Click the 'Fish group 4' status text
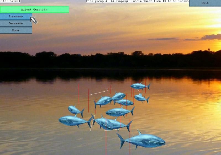The height and width of the screenshot is (155, 221). (137, 1)
